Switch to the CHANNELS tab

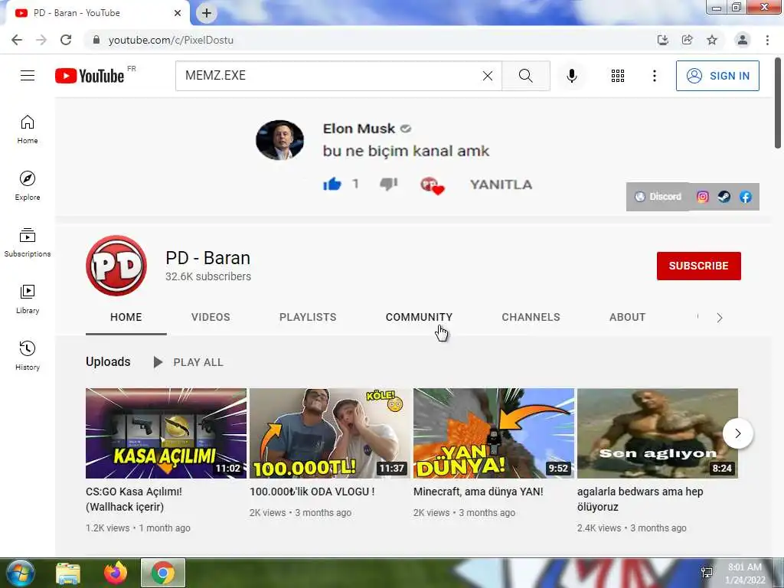[531, 317]
